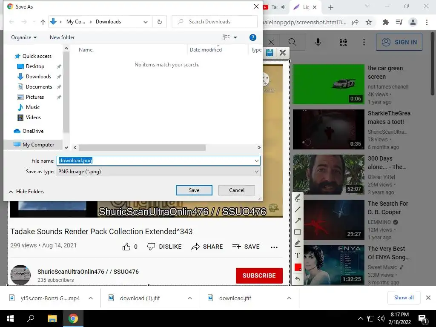Select Downloads in the navigation pane
Image resolution: width=436 pixels, height=327 pixels.
point(34,77)
